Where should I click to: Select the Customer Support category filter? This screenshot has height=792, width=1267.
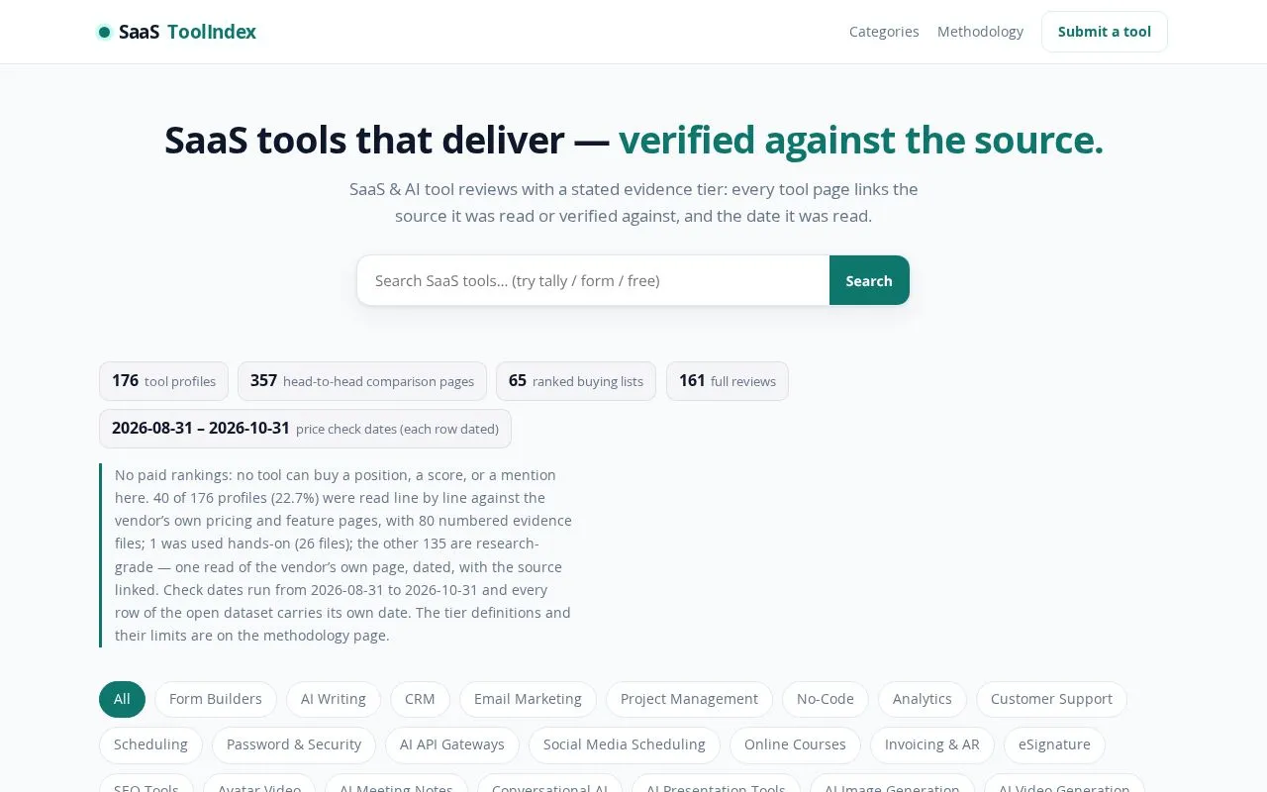pos(1051,699)
